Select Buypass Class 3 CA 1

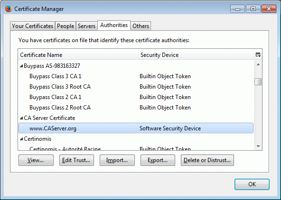pyautogui.click(x=136, y=76)
